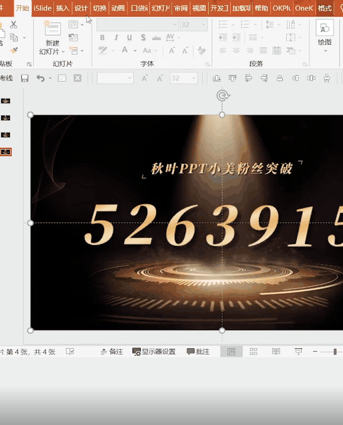Switch to Slide Sorter view in status bar
The width and height of the screenshot is (343, 425).
[254, 352]
